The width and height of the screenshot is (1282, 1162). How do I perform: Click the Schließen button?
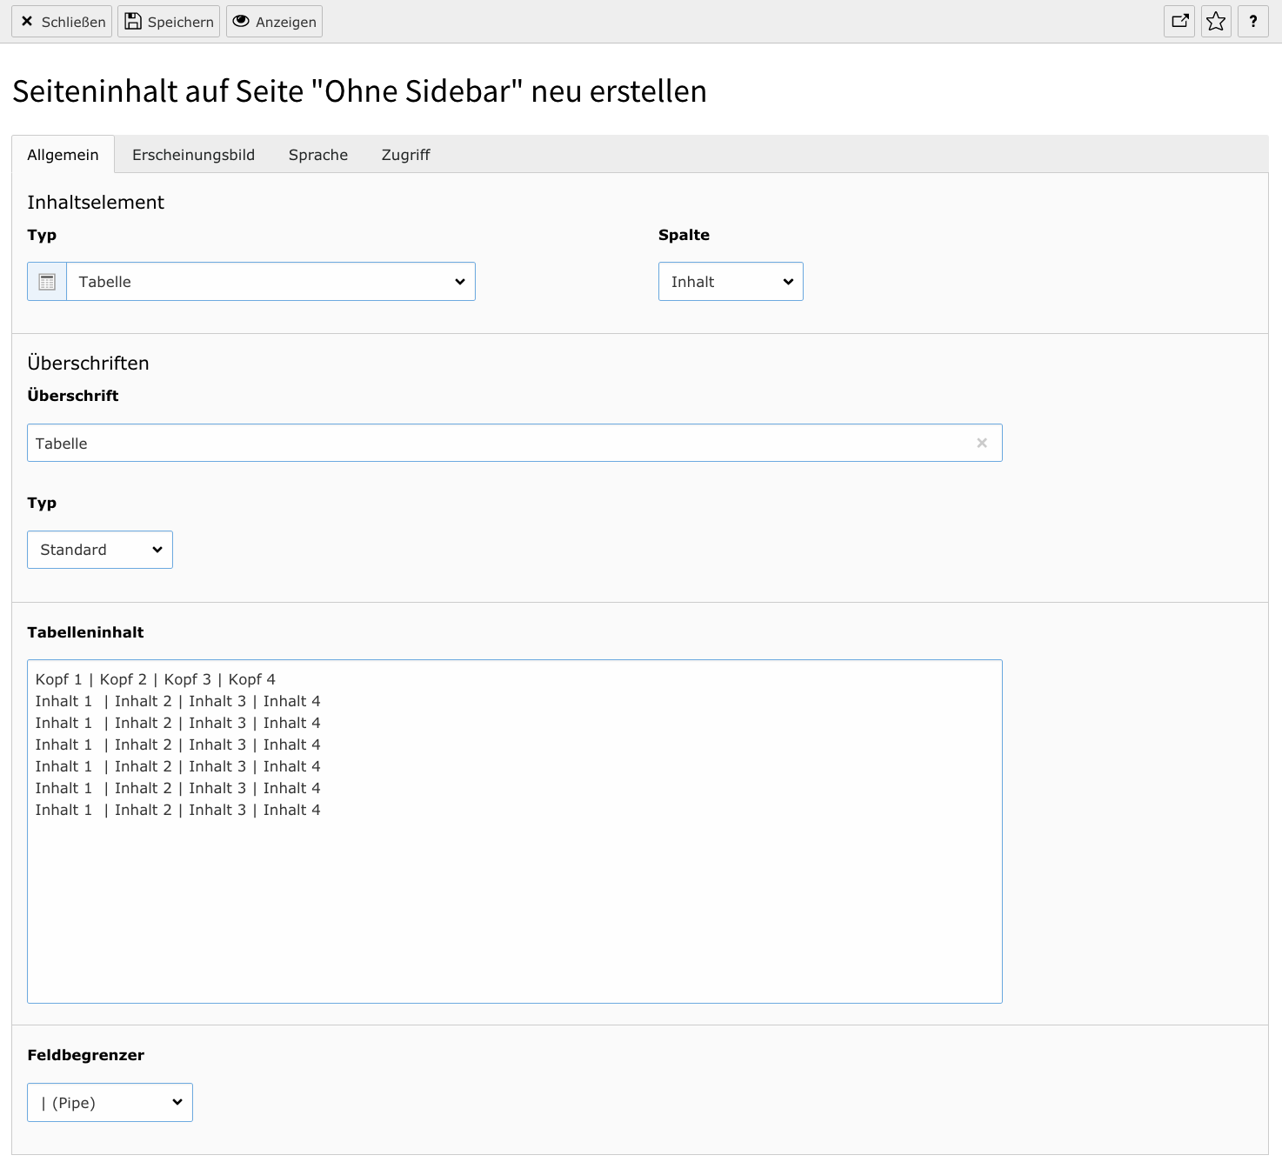(x=62, y=22)
